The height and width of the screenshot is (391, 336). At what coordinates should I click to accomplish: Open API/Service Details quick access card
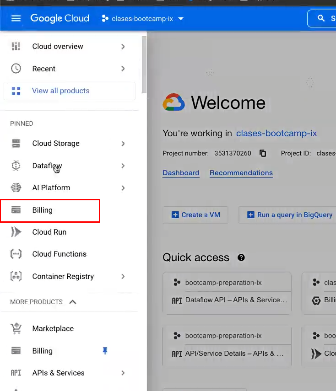point(227,346)
